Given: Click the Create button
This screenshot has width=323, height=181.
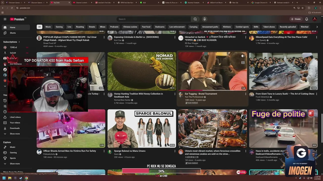Looking at the screenshot, I should 296,19.
